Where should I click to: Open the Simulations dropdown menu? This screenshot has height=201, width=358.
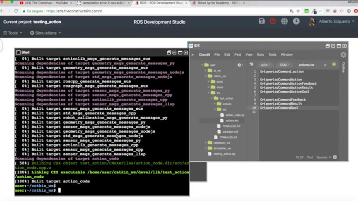46,33
